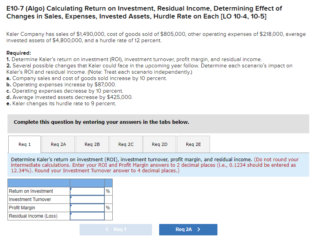Click the Residual Income (Loss) input field
Viewport: 323px width, 248px height.
point(87,216)
